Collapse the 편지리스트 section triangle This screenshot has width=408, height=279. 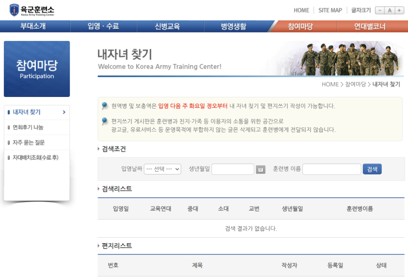click(98, 246)
